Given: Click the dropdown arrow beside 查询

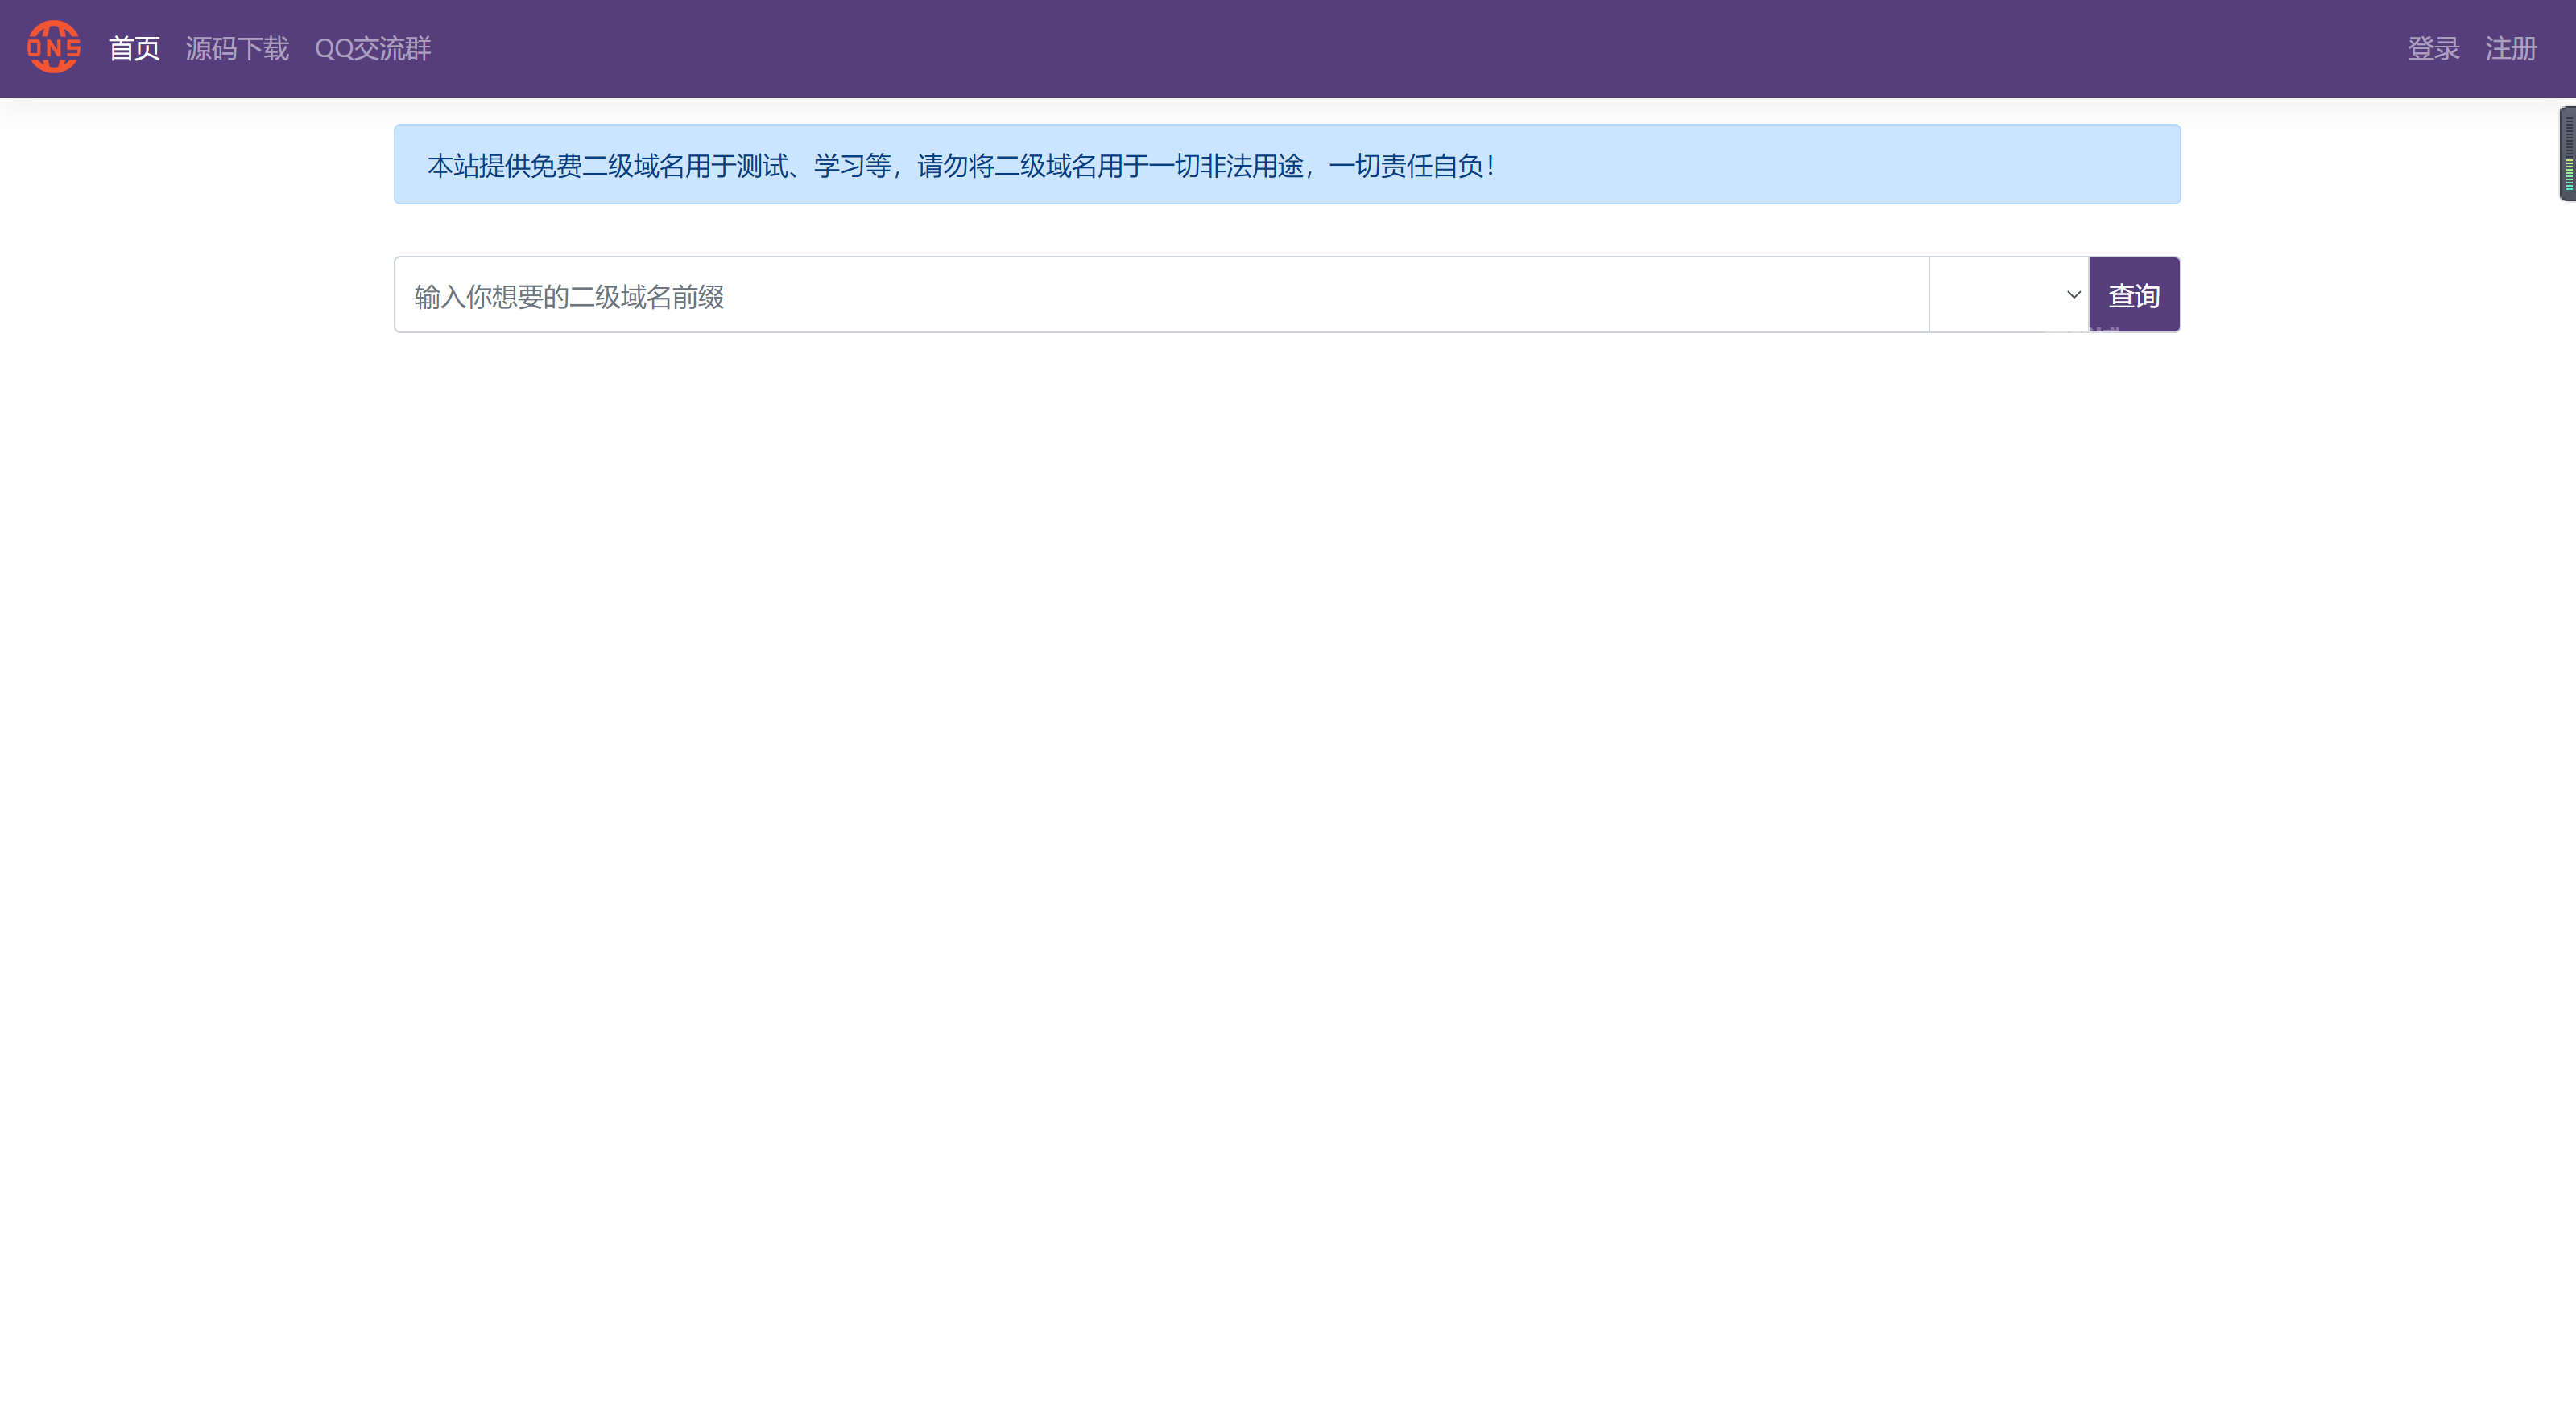Looking at the screenshot, I should 2071,294.
